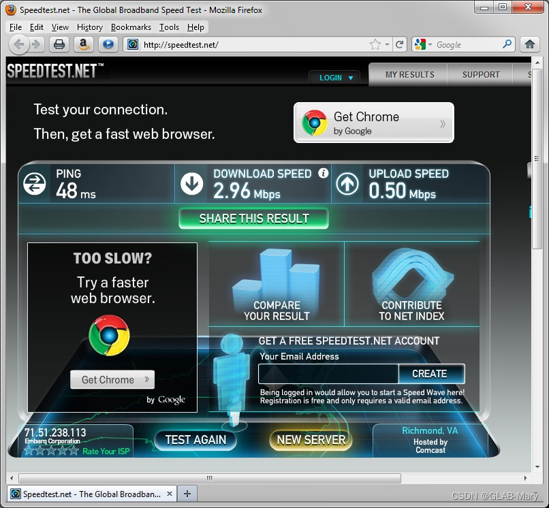Open the Help menu

click(x=195, y=27)
